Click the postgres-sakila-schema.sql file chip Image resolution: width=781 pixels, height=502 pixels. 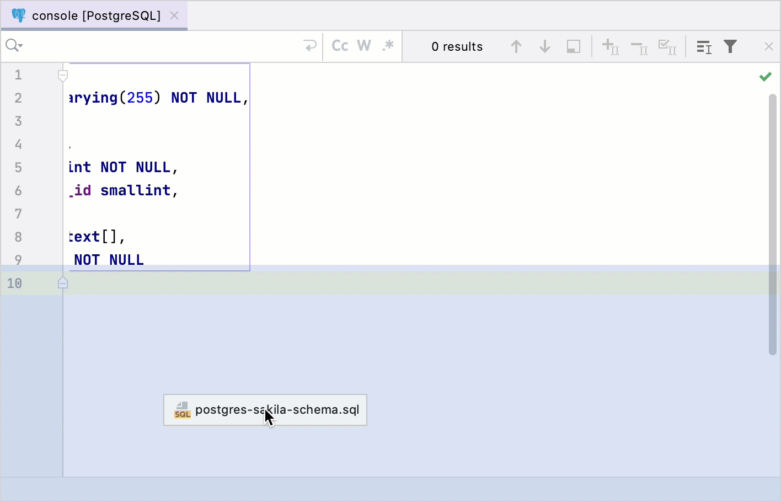coord(265,410)
